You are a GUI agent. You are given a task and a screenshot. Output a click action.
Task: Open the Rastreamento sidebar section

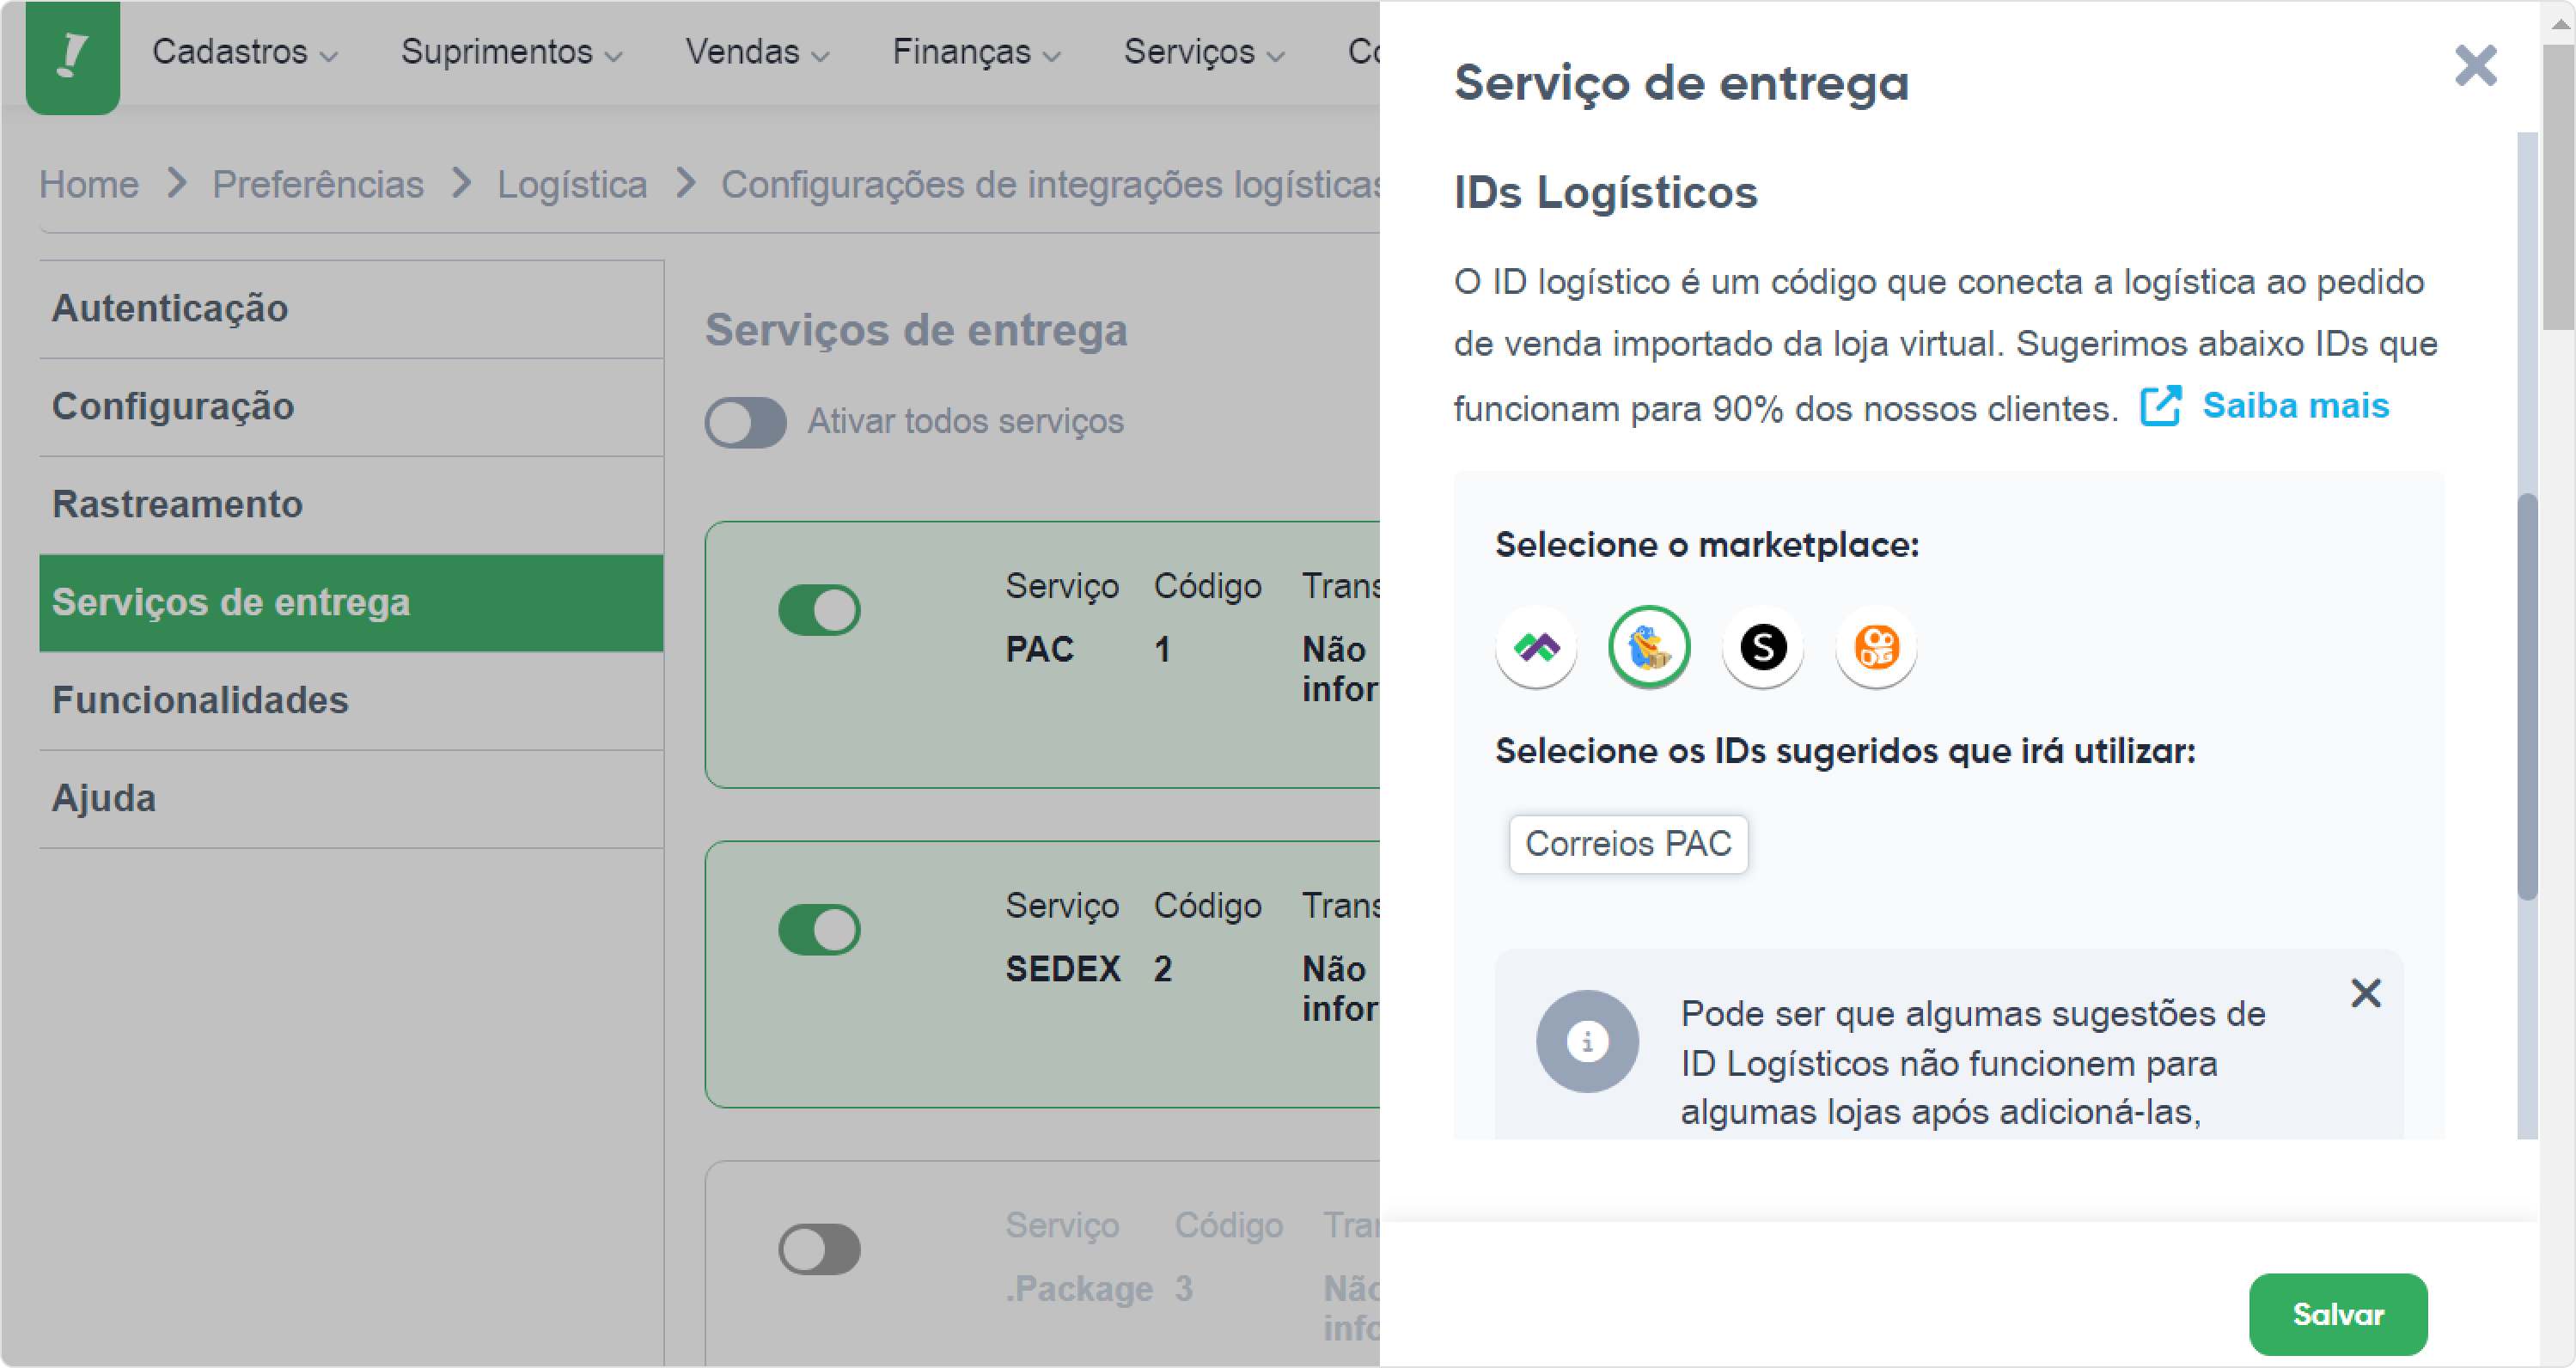click(351, 505)
